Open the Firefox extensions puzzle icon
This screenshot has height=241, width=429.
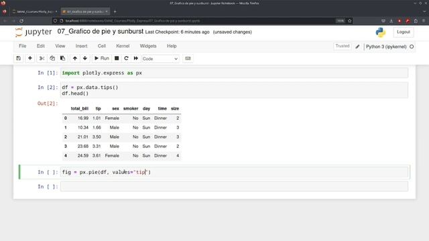pos(416,21)
